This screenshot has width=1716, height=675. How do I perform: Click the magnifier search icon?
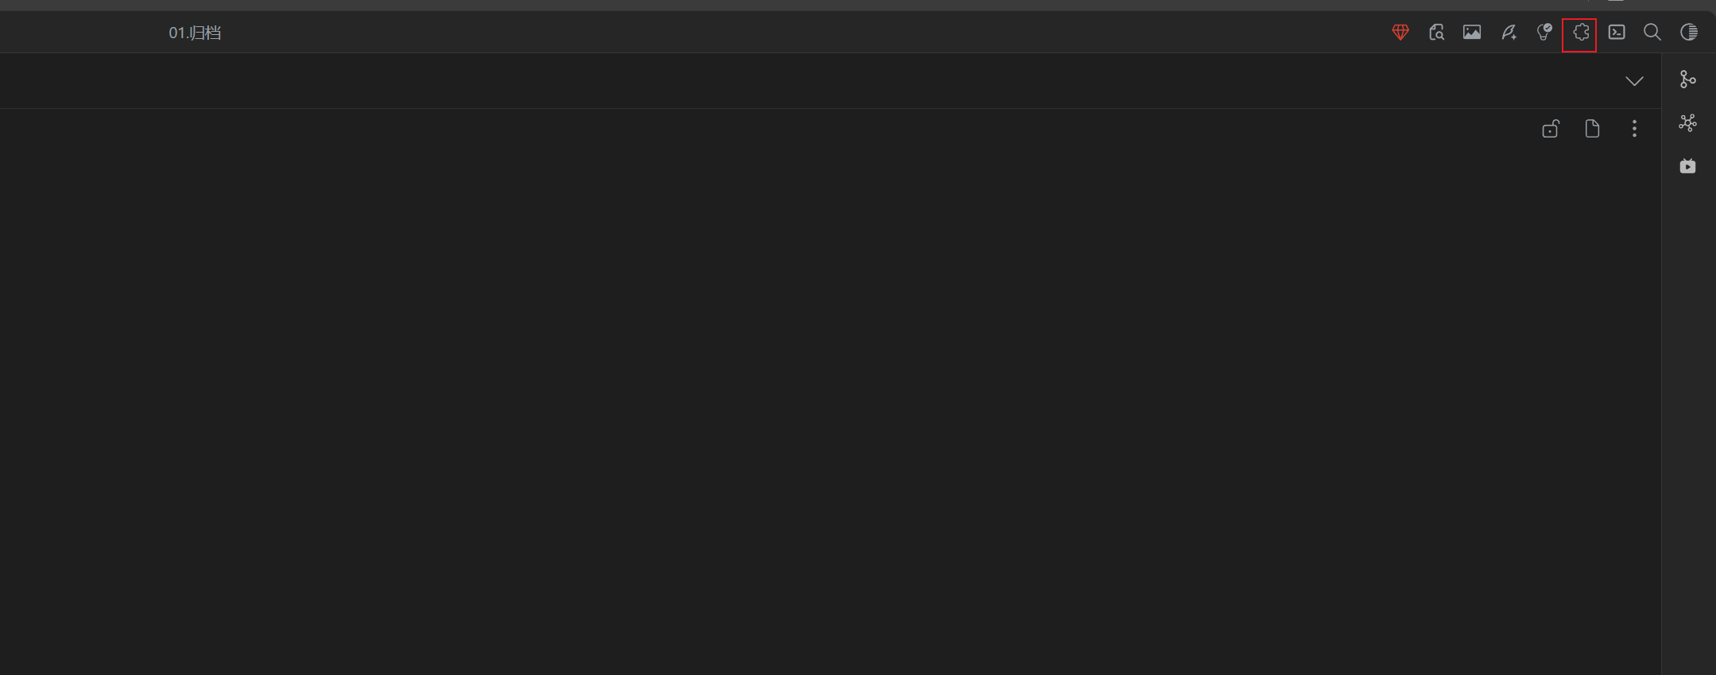(x=1652, y=33)
